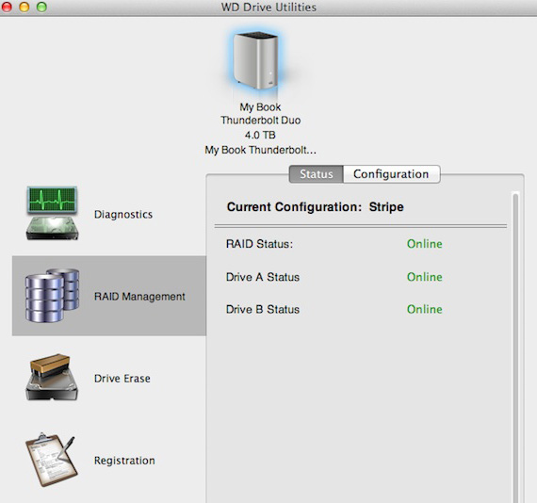Switch to the Status tab
This screenshot has width=537, height=503.
(317, 174)
